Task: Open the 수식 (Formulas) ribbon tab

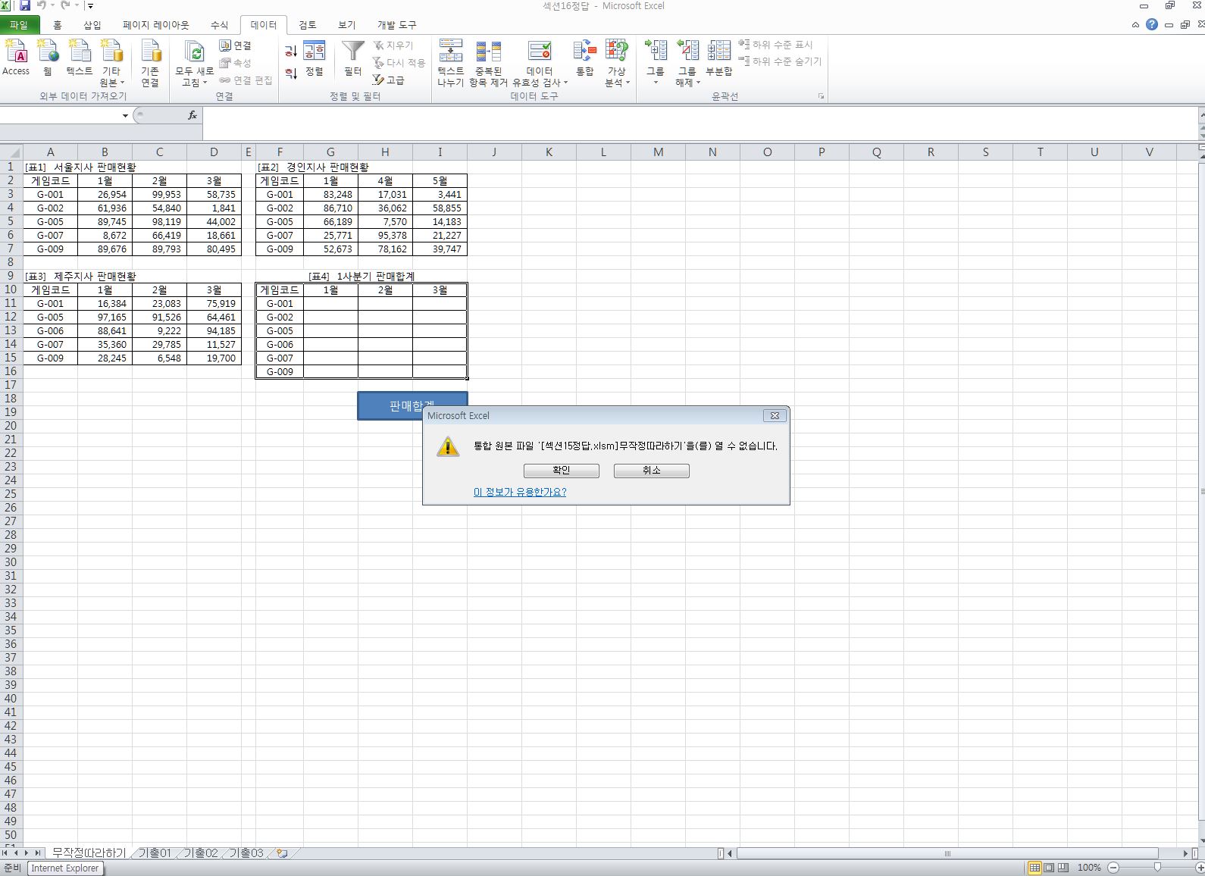Action: click(219, 25)
